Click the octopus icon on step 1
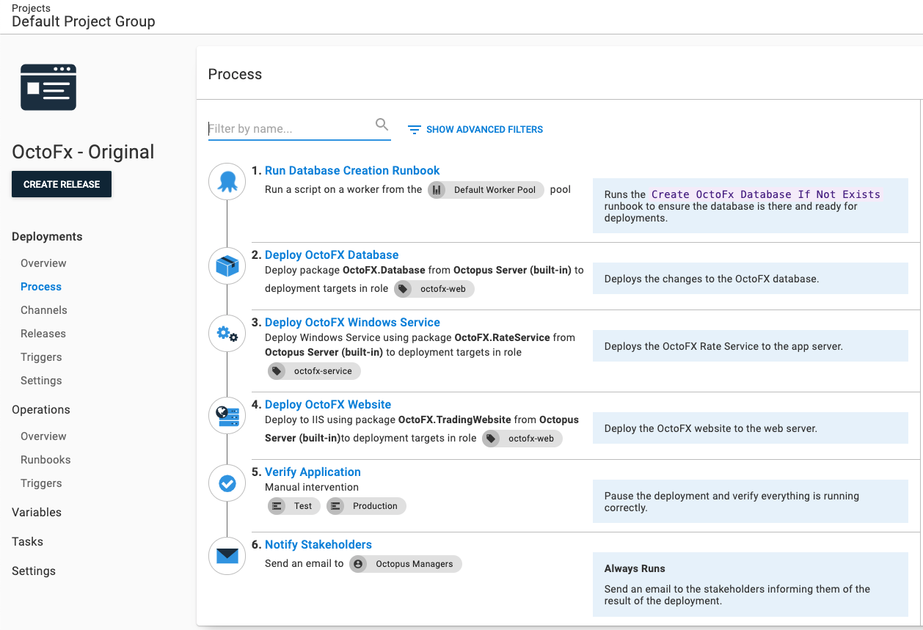Image resolution: width=923 pixels, height=630 pixels. (x=227, y=181)
